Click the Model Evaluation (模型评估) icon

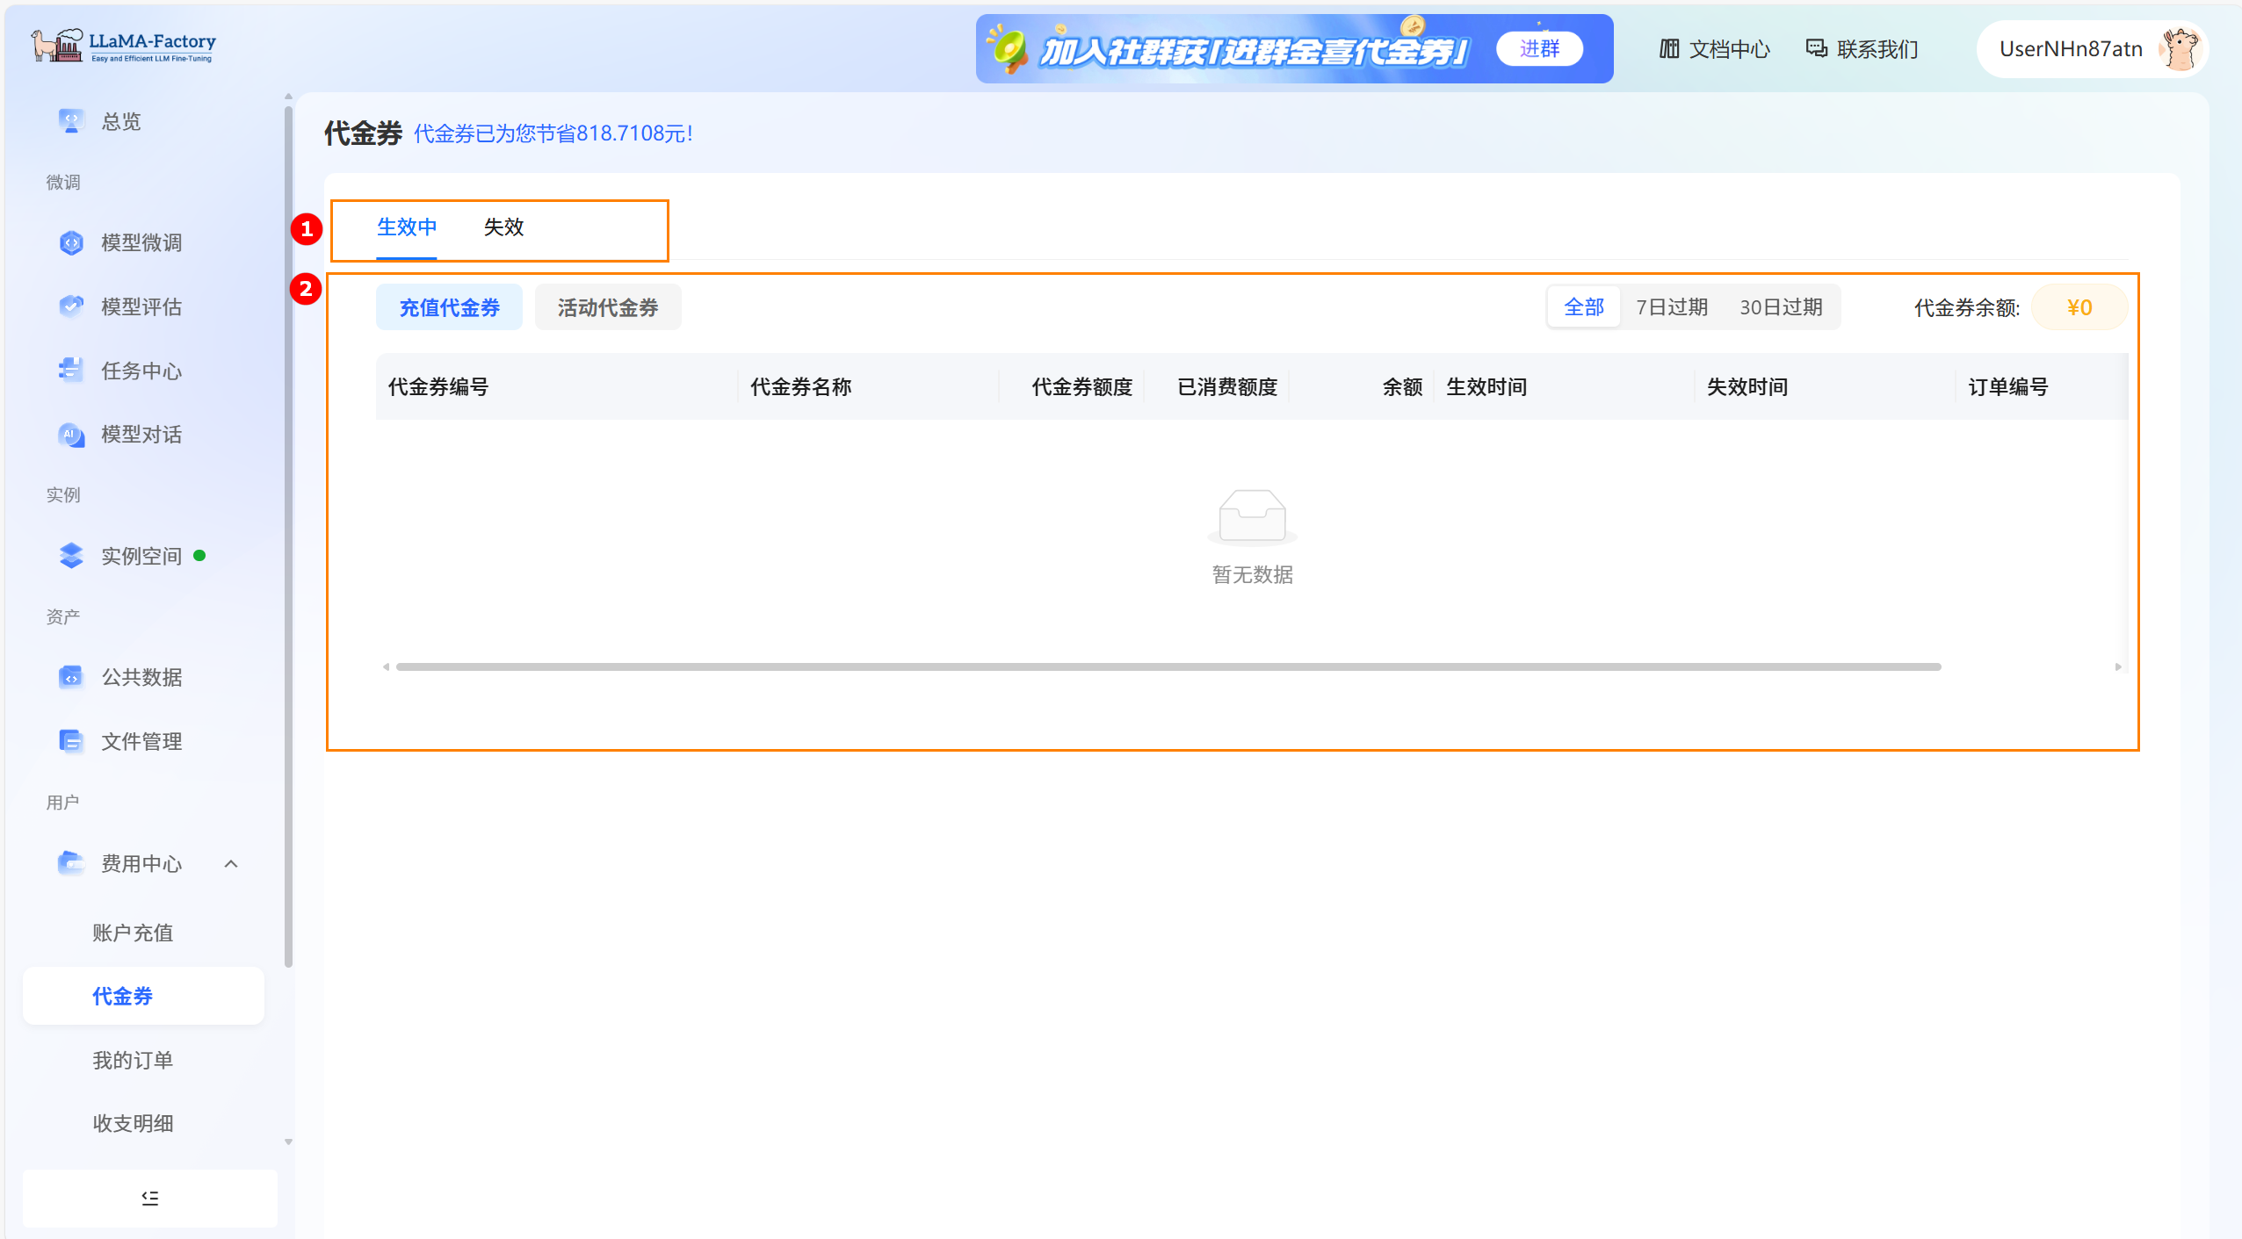pos(70,306)
